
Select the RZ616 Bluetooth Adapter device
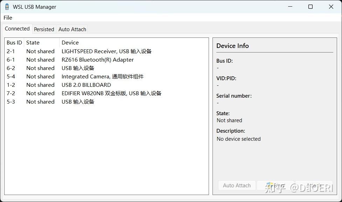[x=97, y=60]
